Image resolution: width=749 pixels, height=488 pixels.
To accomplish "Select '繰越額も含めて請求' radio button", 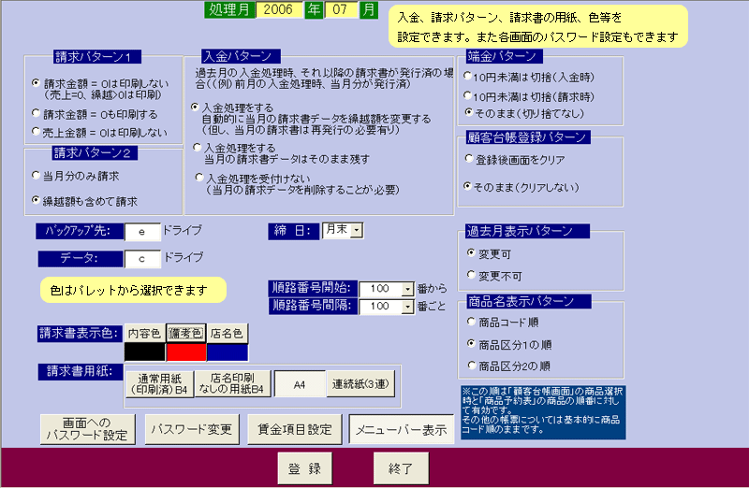I will pyautogui.click(x=36, y=200).
